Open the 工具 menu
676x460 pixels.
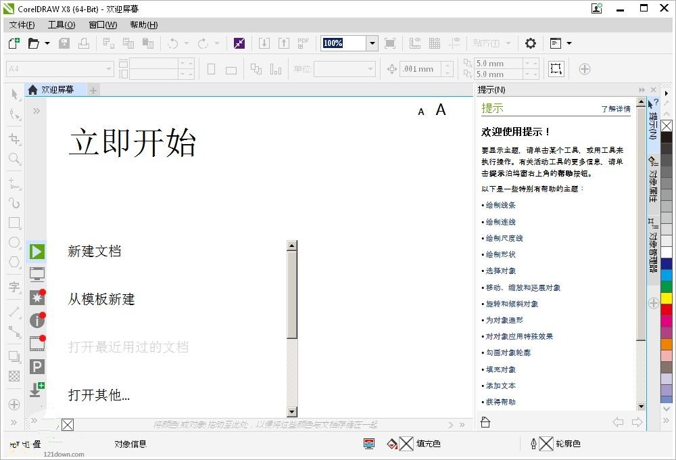[62, 25]
